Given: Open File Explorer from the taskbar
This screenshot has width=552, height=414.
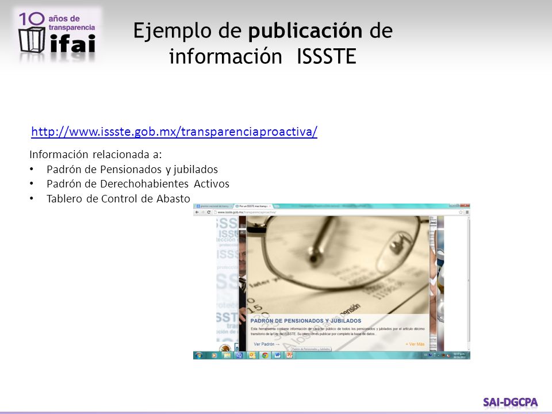Looking at the screenshot, I should coord(227,355).
